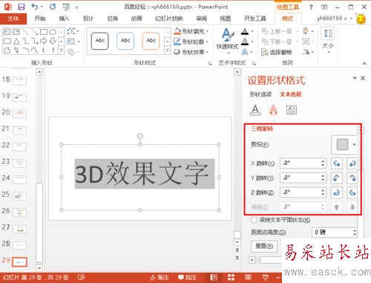The width and height of the screenshot is (371, 283).
Task: Click 备注 notes button in status bar
Action: pos(160,278)
